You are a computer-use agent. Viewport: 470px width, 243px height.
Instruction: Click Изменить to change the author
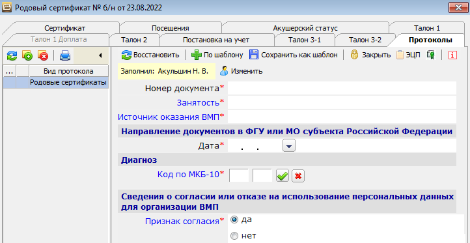242,71
